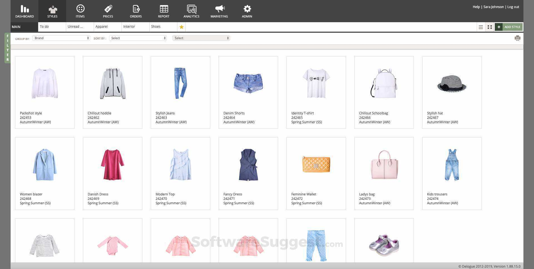This screenshot has height=269, width=534.
Task: Open the Packshot style white sweater thumbnail
Action: 45,83
